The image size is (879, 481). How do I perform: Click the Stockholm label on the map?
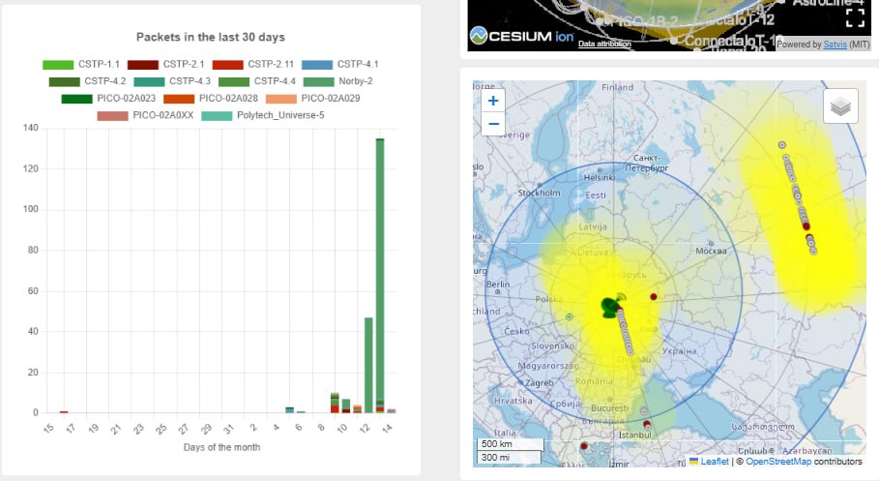click(539, 193)
